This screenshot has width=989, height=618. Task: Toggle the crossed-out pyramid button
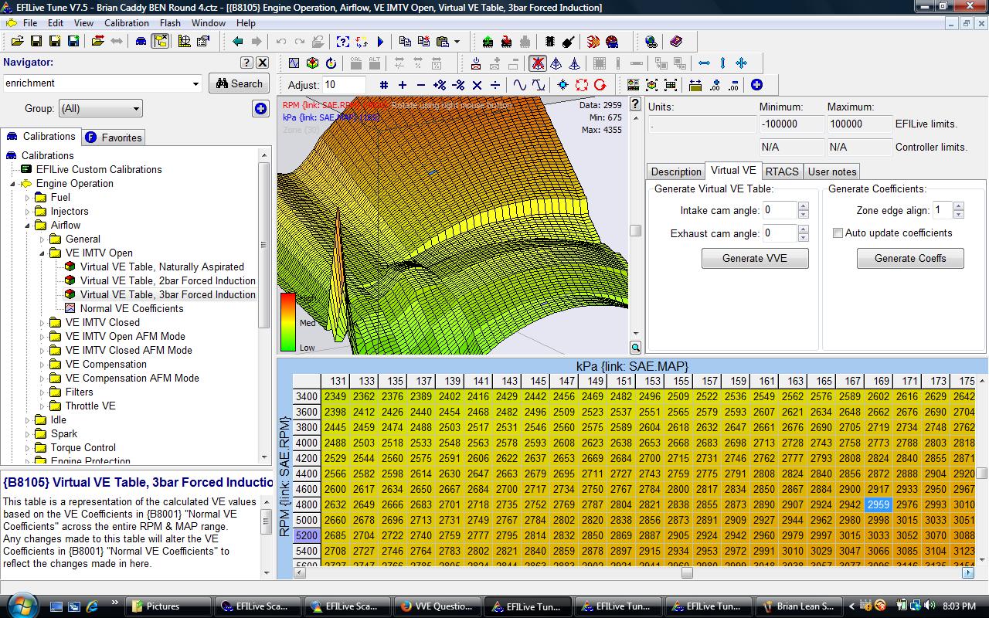(x=538, y=63)
